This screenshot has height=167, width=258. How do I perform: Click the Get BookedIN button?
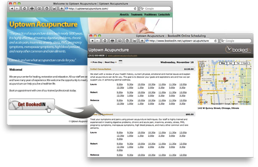click(32, 104)
